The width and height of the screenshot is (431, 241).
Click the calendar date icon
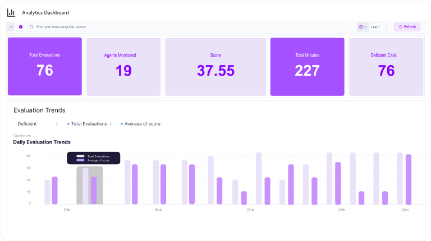click(x=360, y=27)
